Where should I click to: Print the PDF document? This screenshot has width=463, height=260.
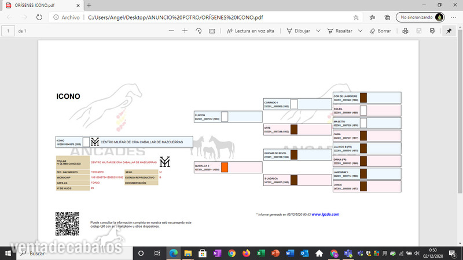point(406,31)
